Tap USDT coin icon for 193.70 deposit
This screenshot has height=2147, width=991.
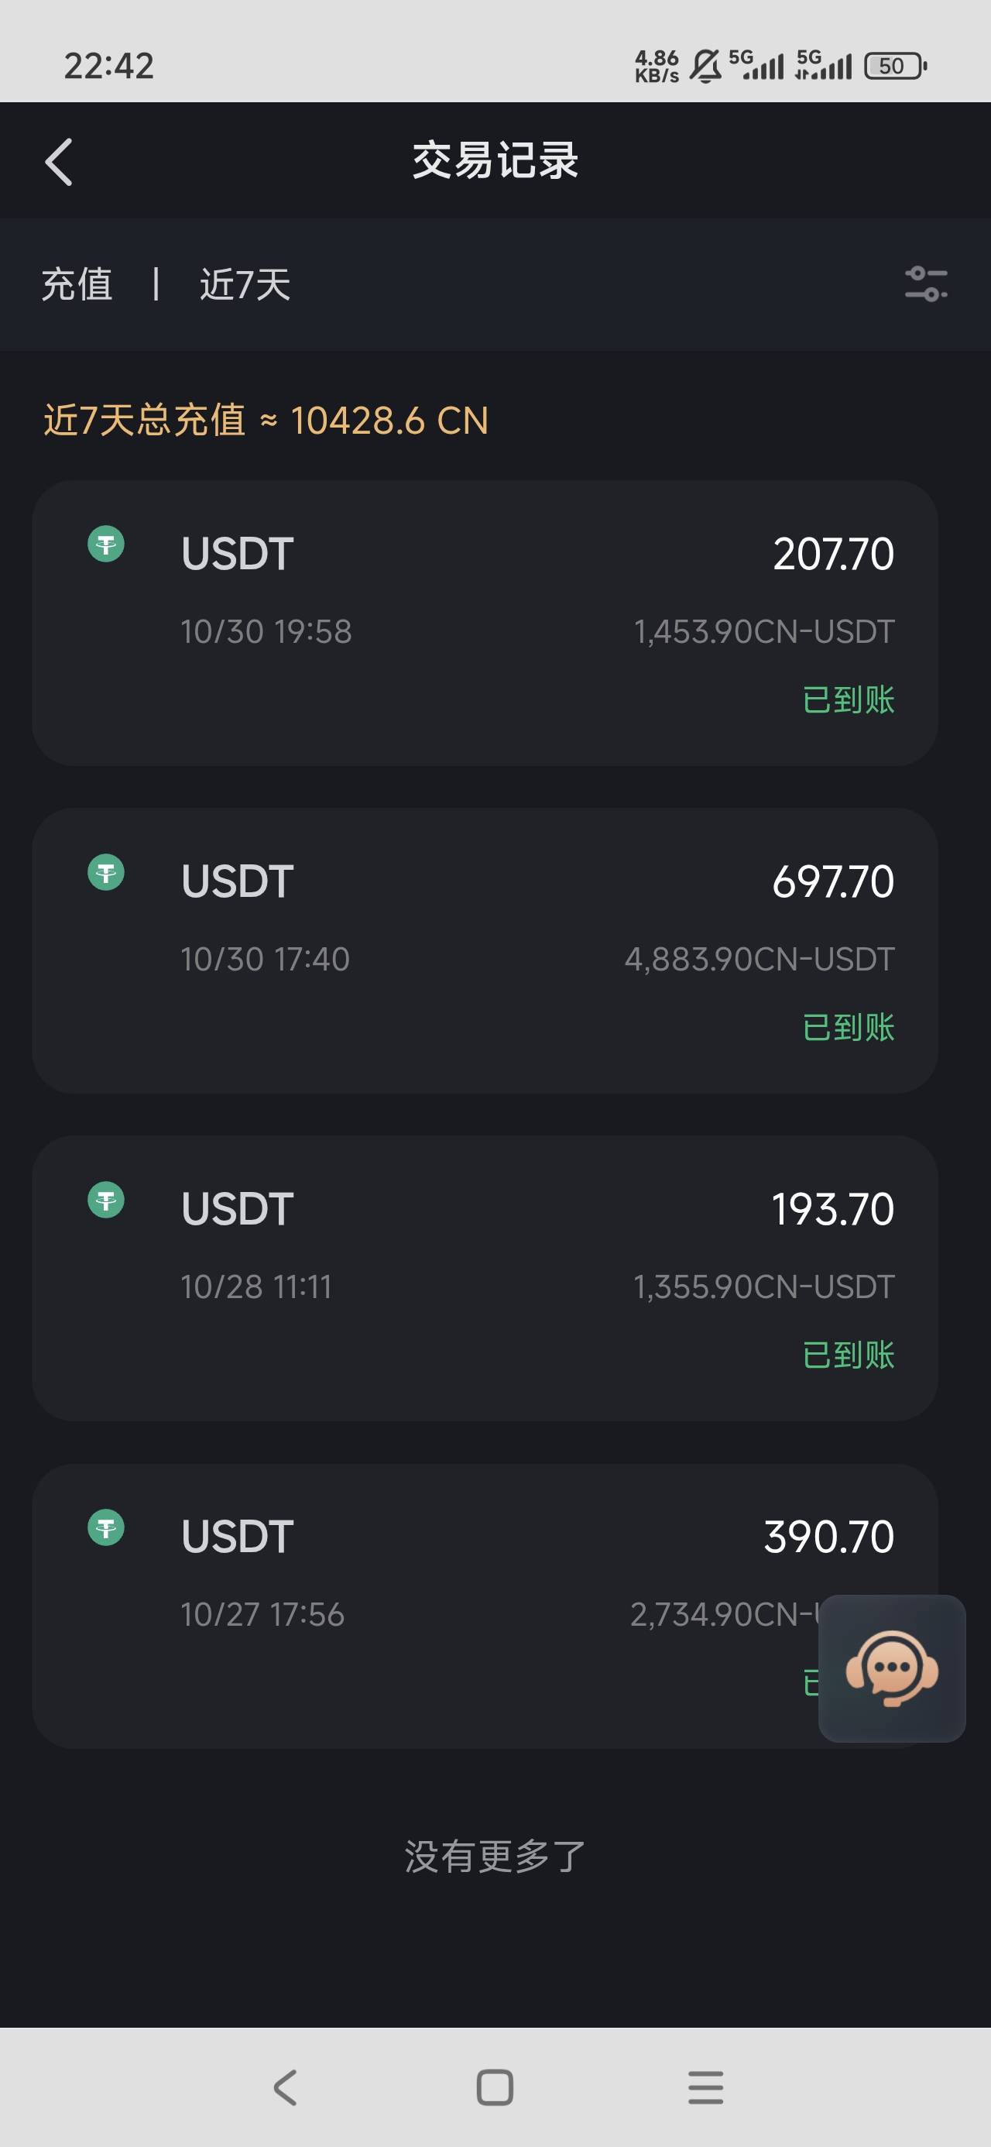pos(106,1201)
